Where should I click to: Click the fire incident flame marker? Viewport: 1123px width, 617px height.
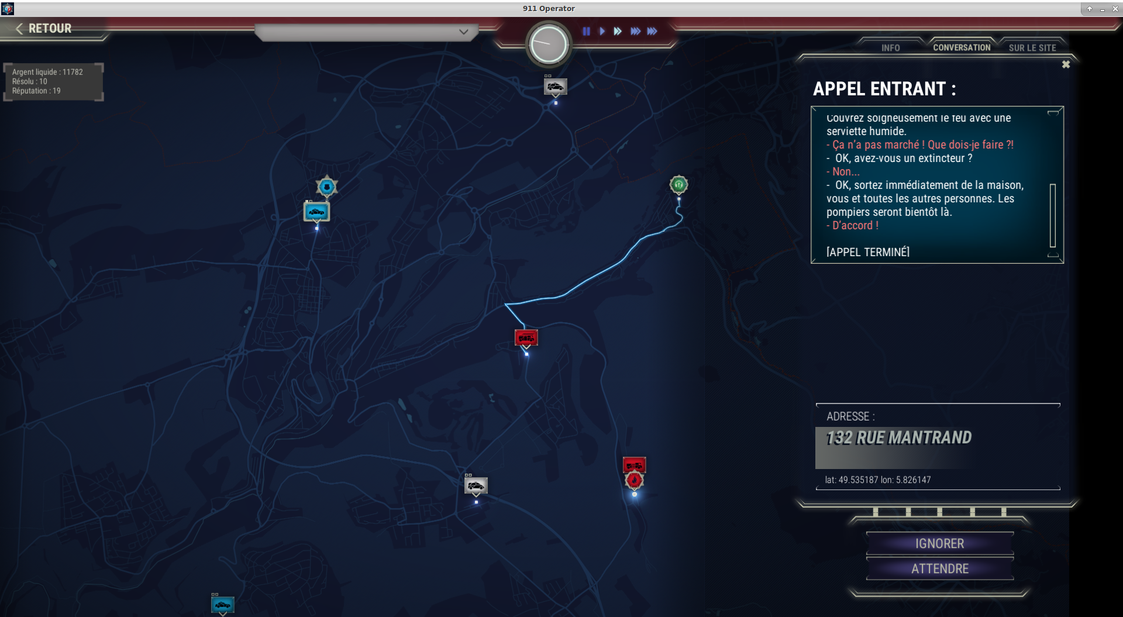(x=634, y=481)
